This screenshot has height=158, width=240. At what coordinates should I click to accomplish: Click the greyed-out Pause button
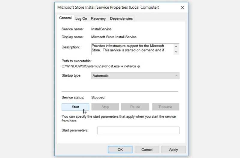pyautogui.click(x=135, y=107)
